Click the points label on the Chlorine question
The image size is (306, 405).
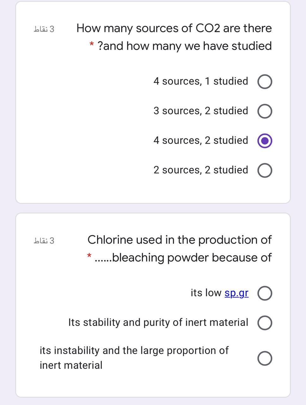click(44, 241)
